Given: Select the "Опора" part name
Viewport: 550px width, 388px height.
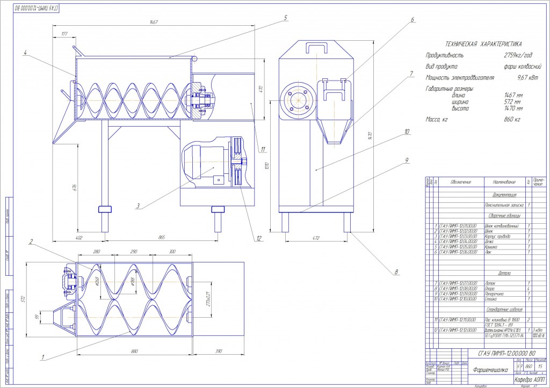Looking at the screenshot, I should [490, 289].
